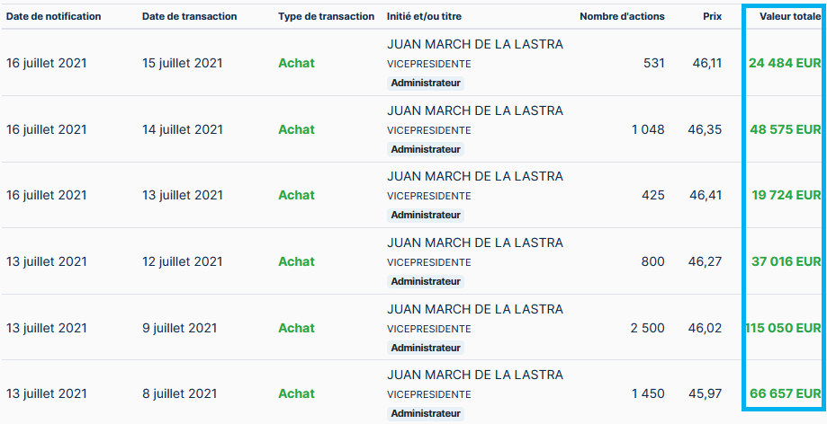Click JUAN MARCH DE LA LASTRA in first row
Viewport: 827px width, 424px height.
pyautogui.click(x=474, y=45)
